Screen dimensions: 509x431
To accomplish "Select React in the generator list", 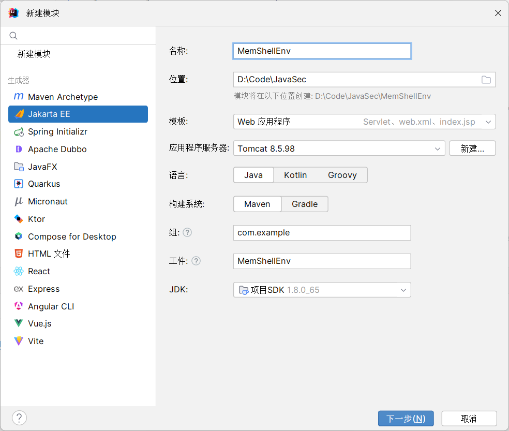I will (78, 271).
